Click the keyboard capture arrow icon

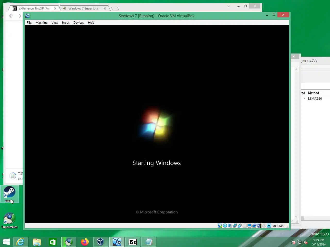[x=269, y=226]
